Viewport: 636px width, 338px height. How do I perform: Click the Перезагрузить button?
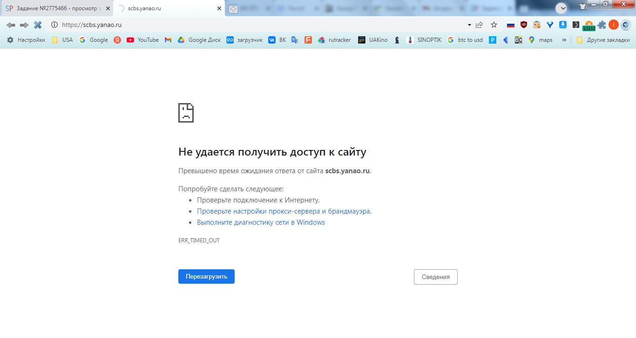coord(206,276)
